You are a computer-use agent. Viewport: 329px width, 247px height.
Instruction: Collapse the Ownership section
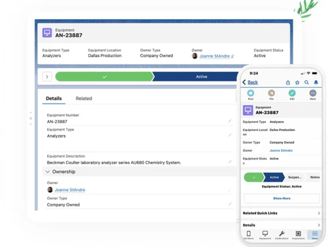point(47,172)
